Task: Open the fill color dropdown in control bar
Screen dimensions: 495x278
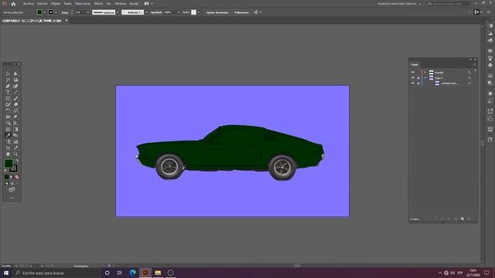Action: tap(45, 12)
